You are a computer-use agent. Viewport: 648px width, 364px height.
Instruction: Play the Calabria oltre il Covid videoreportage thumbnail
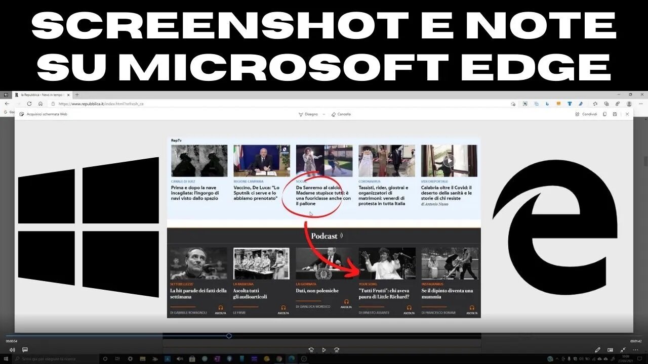click(x=449, y=161)
